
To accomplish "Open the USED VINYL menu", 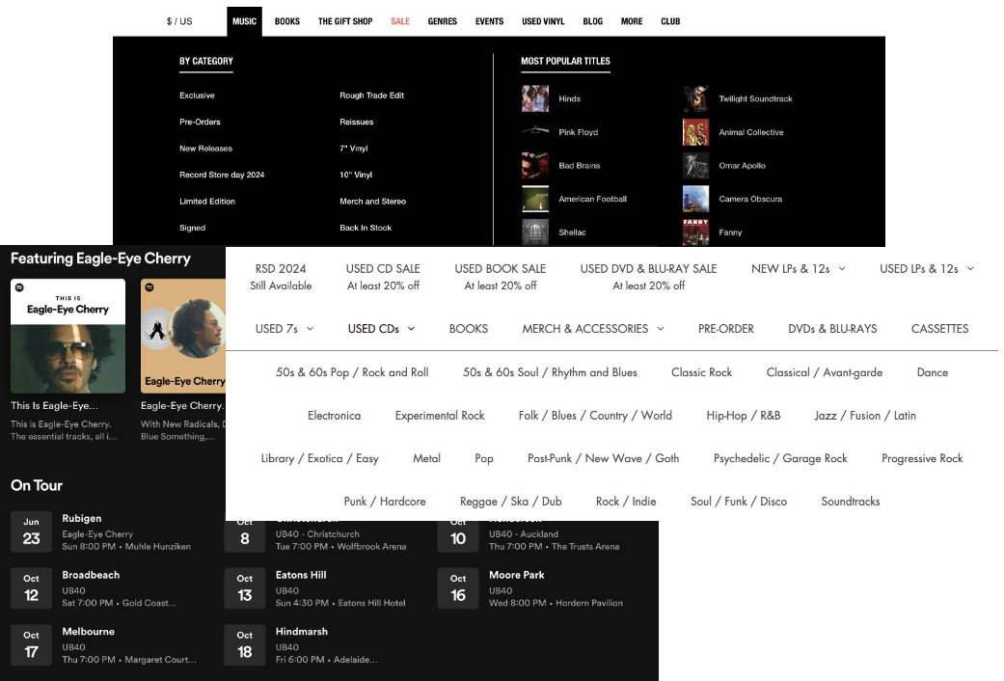I will tap(543, 21).
